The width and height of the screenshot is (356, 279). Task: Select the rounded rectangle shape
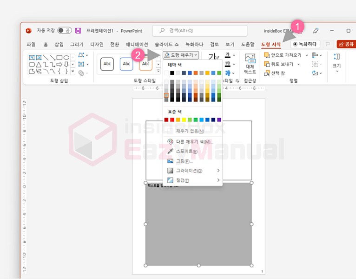(32, 65)
